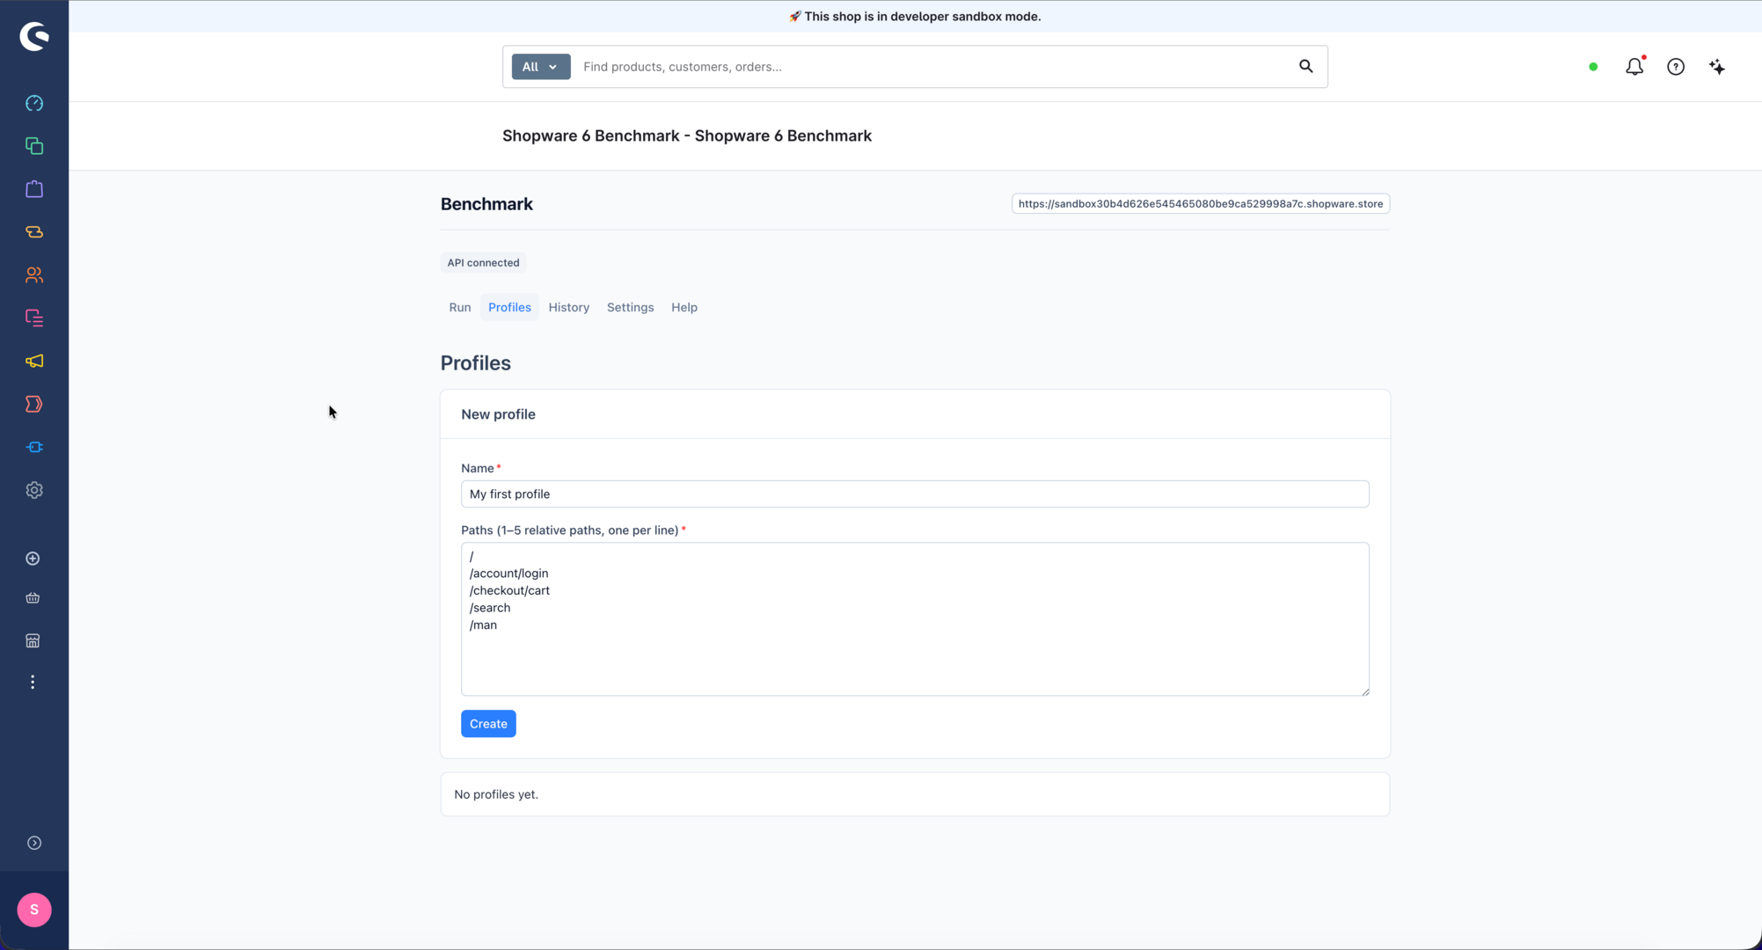The height and width of the screenshot is (950, 1762).
Task: Click the basket icon in the sidebar
Action: (33, 598)
